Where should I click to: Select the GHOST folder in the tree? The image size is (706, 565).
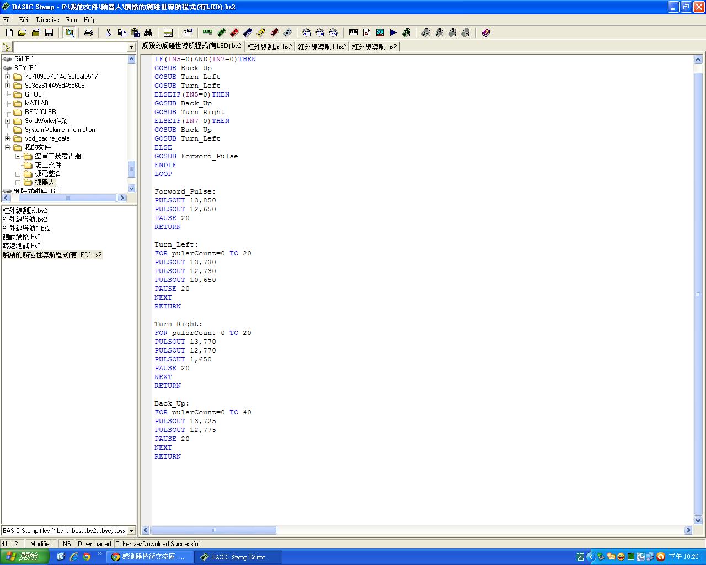point(35,94)
